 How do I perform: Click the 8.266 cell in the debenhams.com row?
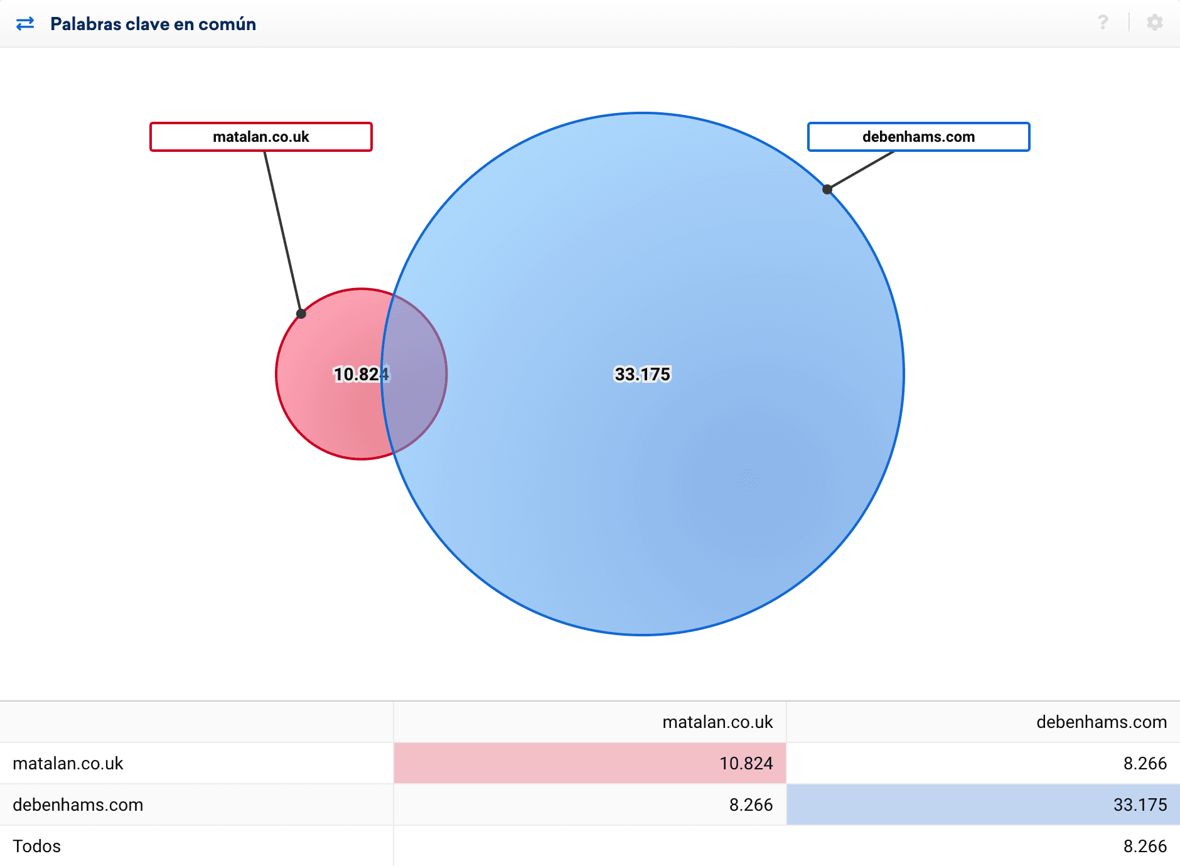click(751, 805)
